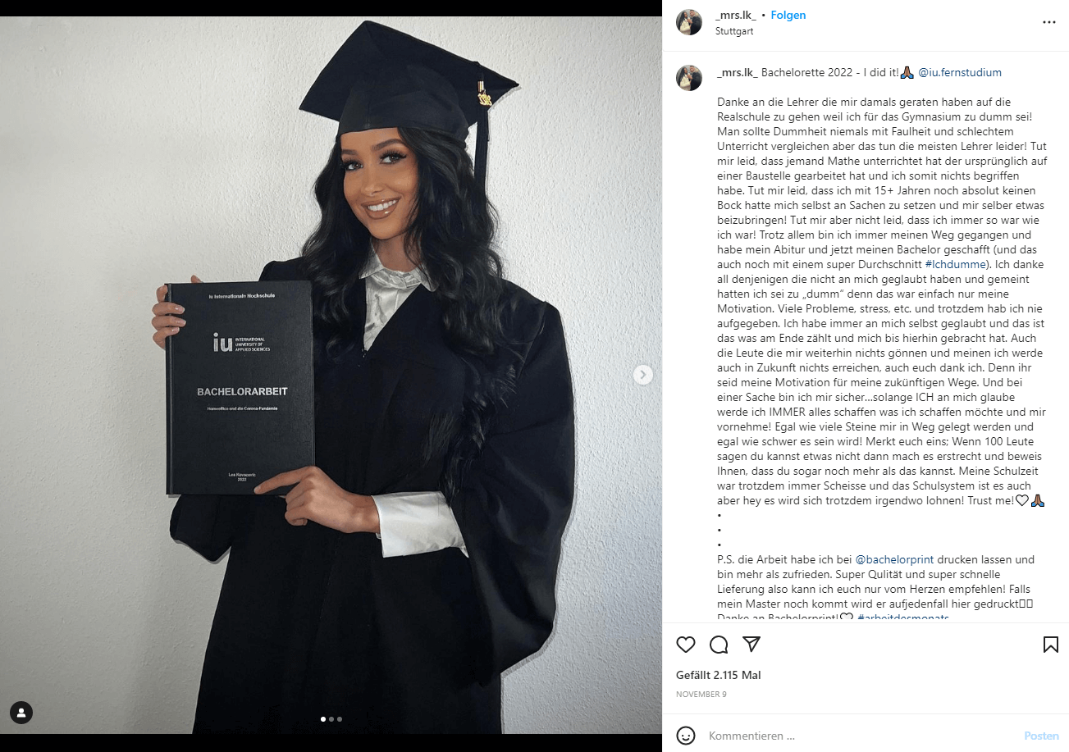The height and width of the screenshot is (752, 1069).
Task: Click the avatar beside the caption
Action: pos(689,78)
